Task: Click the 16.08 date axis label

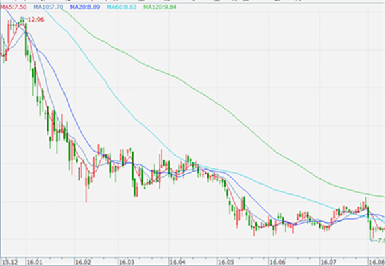Action: point(378,263)
